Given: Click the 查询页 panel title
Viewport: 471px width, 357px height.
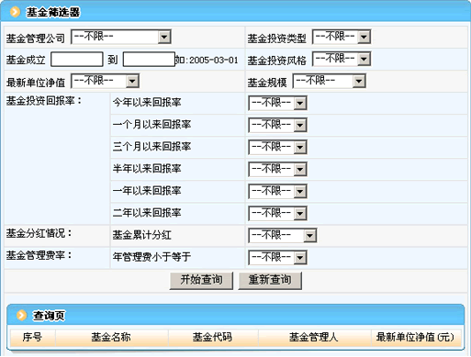Looking at the screenshot, I should point(49,316).
